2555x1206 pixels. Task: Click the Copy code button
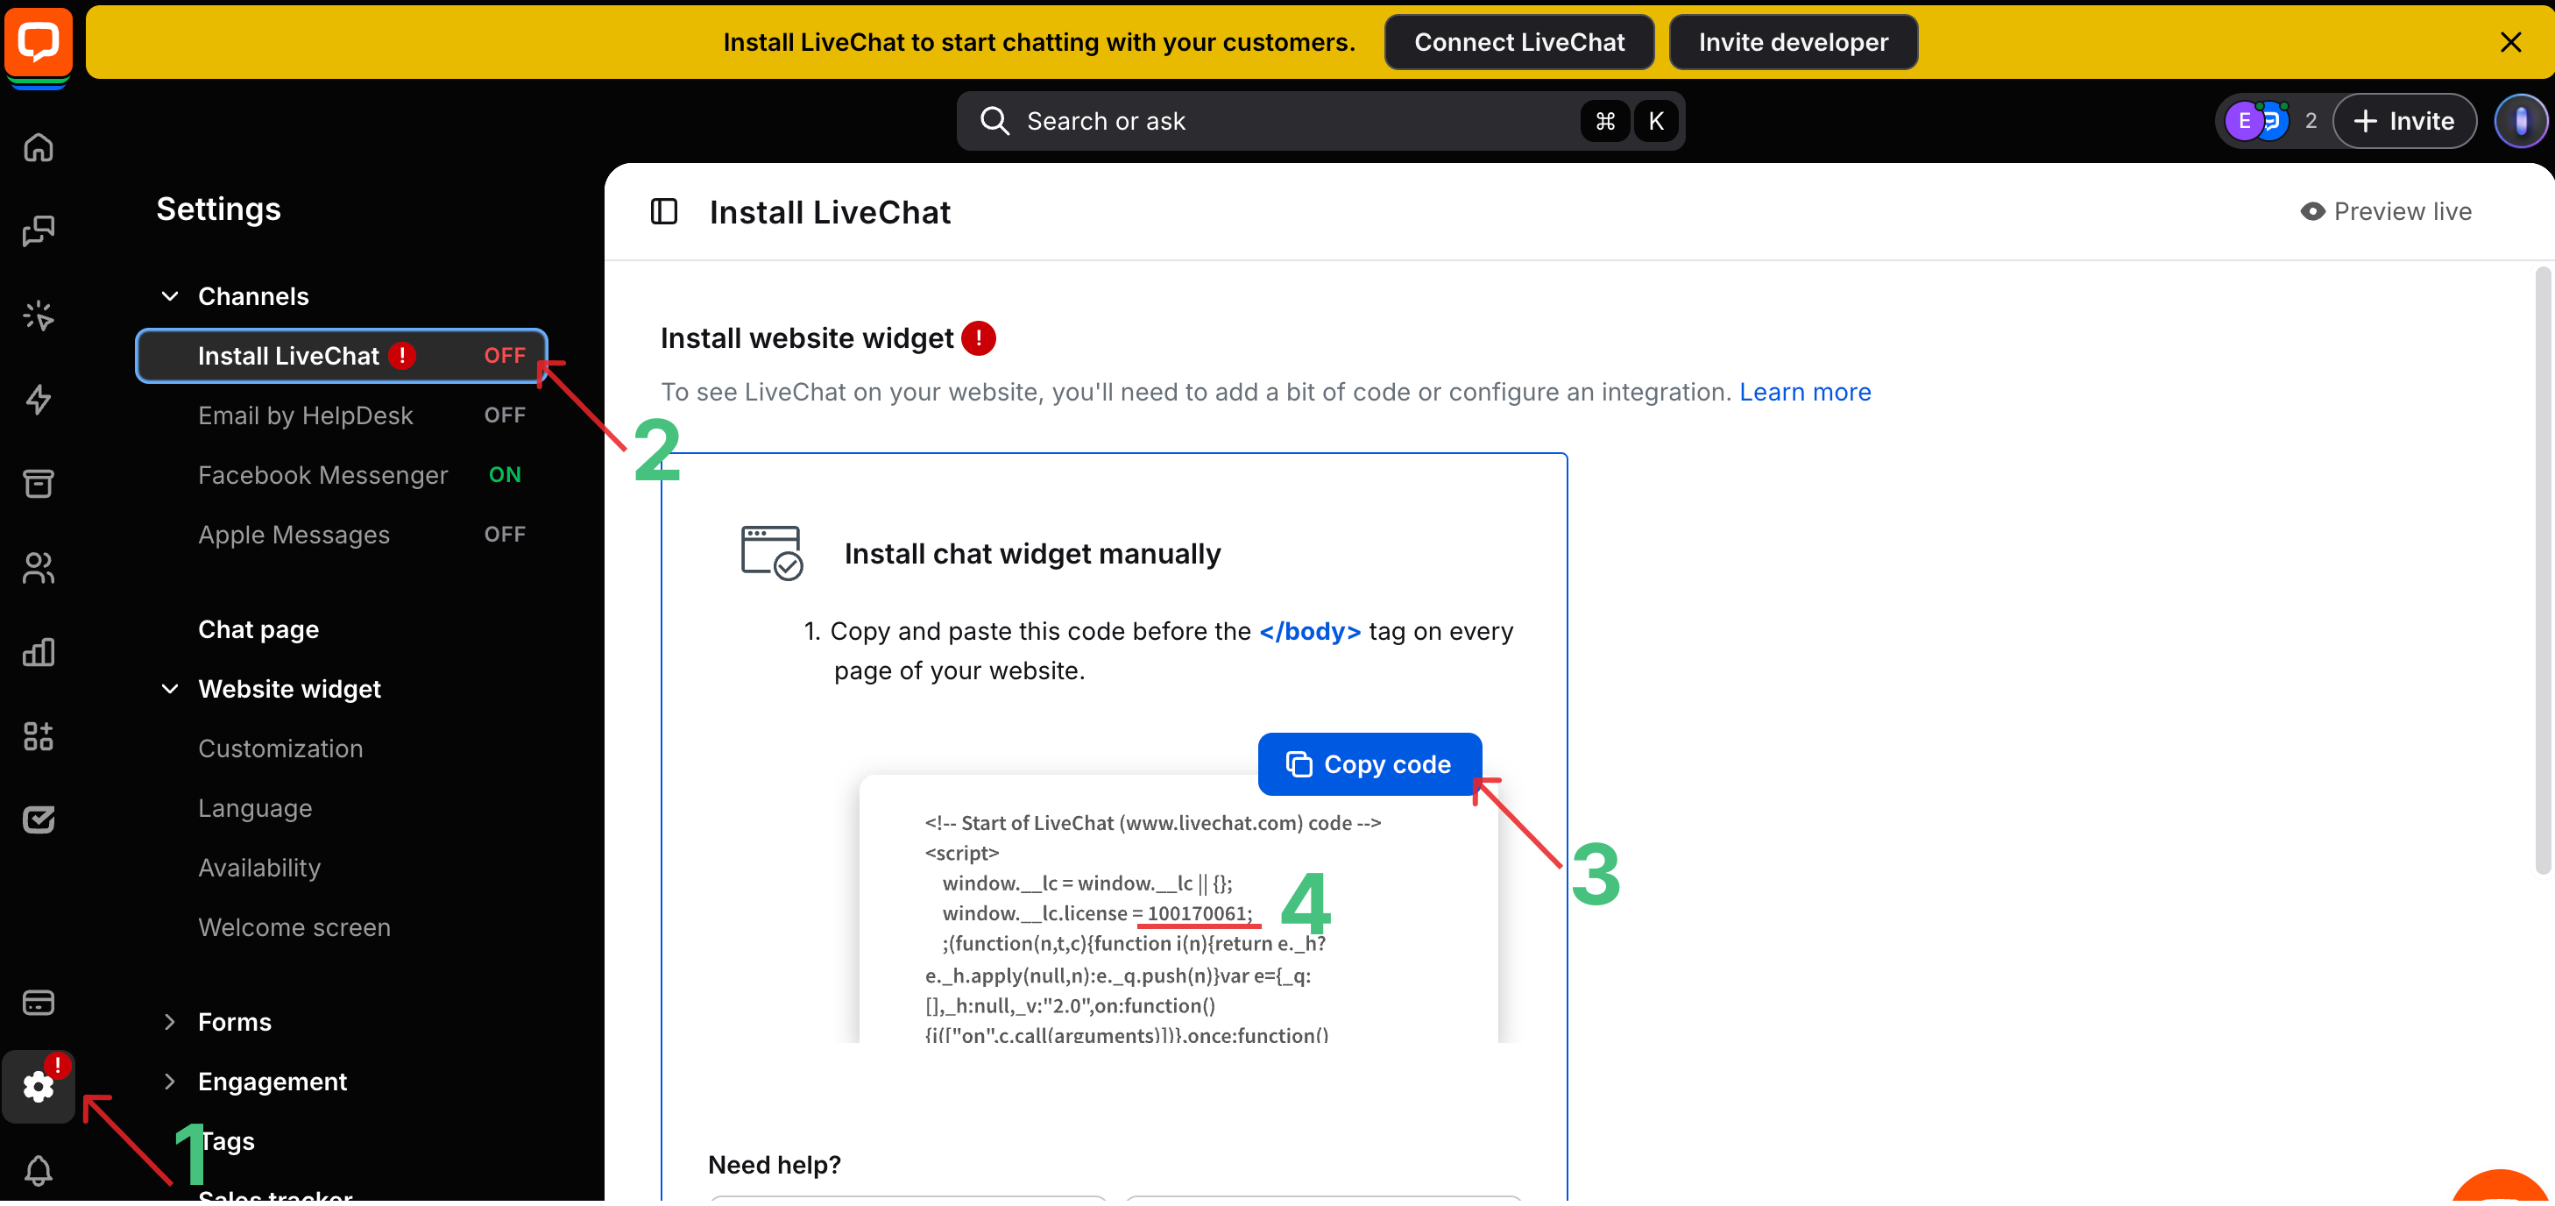click(1369, 763)
